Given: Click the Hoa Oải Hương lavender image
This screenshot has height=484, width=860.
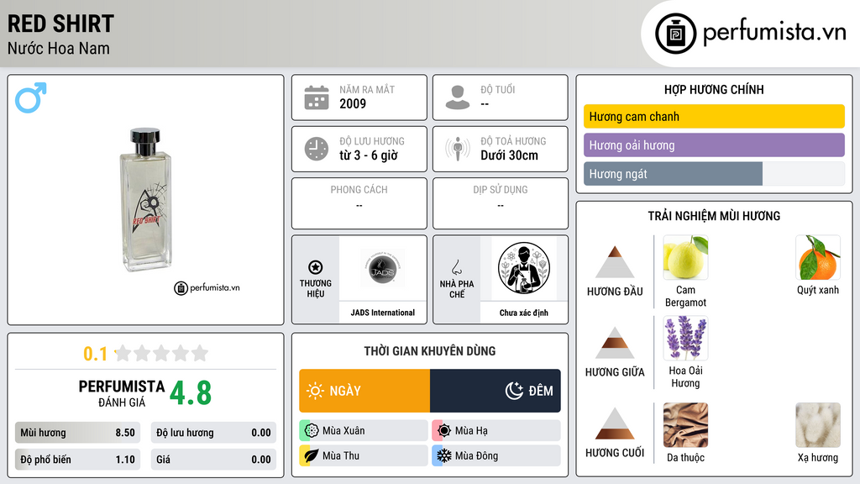Looking at the screenshot, I should [685, 338].
